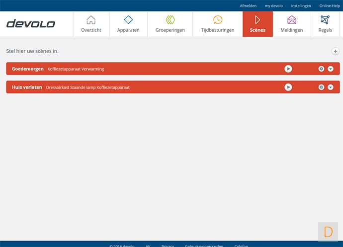Open the Groeperingen tab

coord(170,24)
